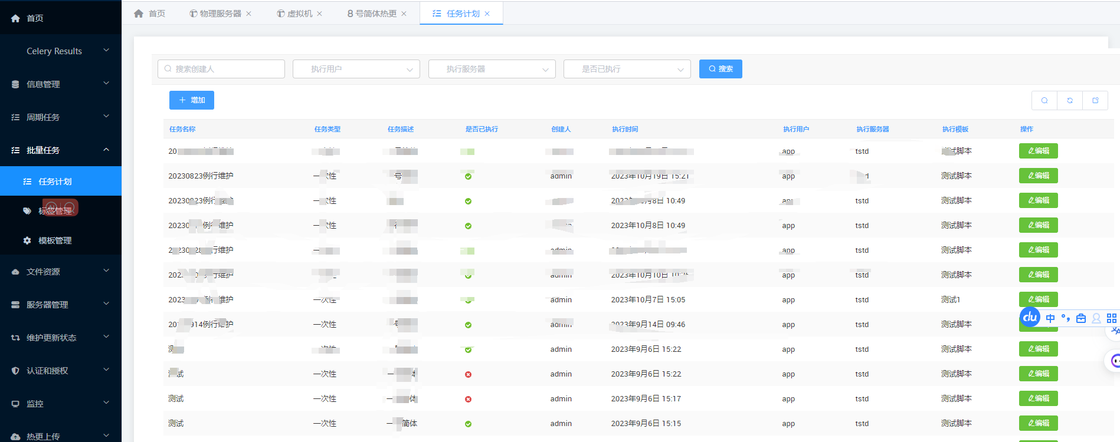Click 编辑 for the 20230823例行维护 row
Screen dimensions: 1120x442
(x=1039, y=176)
